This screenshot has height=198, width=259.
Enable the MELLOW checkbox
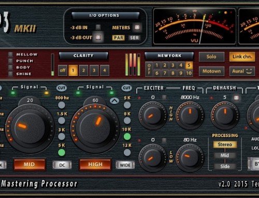10,54
